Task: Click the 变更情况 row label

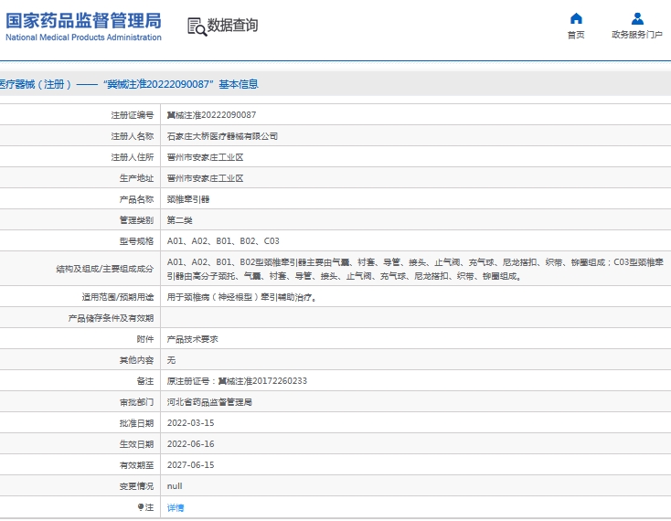Action: pyautogui.click(x=136, y=486)
